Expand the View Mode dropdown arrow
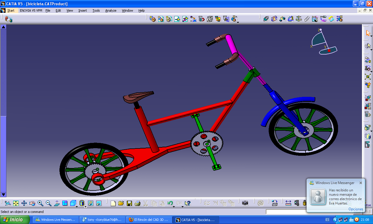This screenshot has height=224, width=373. (86, 206)
